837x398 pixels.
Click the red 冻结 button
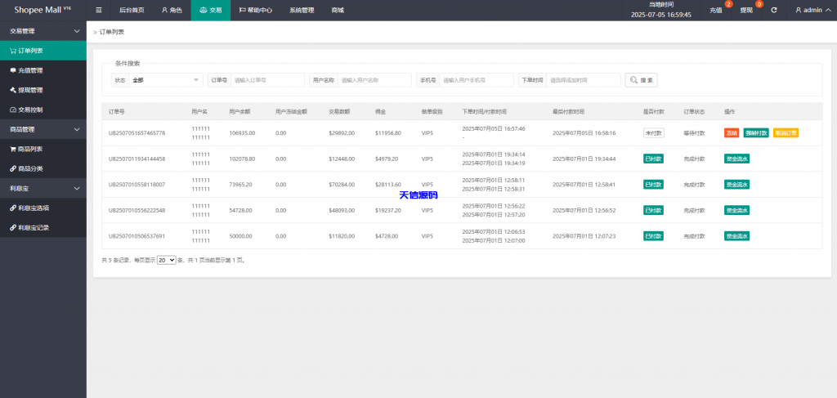click(732, 133)
